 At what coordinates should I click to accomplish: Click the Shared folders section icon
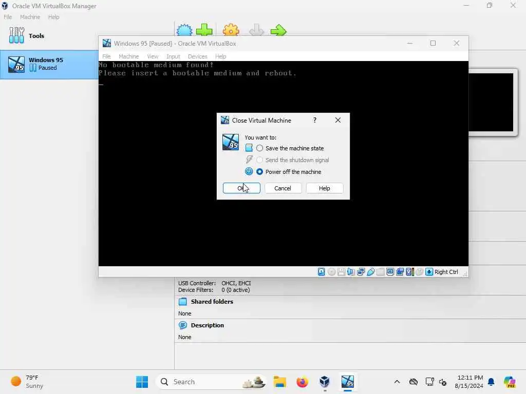point(183,302)
